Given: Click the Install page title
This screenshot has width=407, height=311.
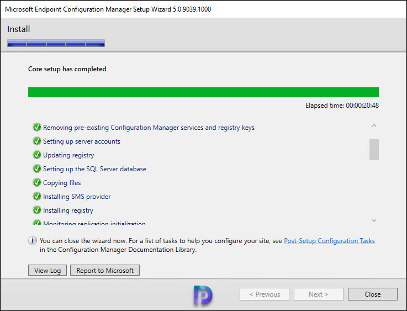Looking at the screenshot, I should [x=18, y=29].
